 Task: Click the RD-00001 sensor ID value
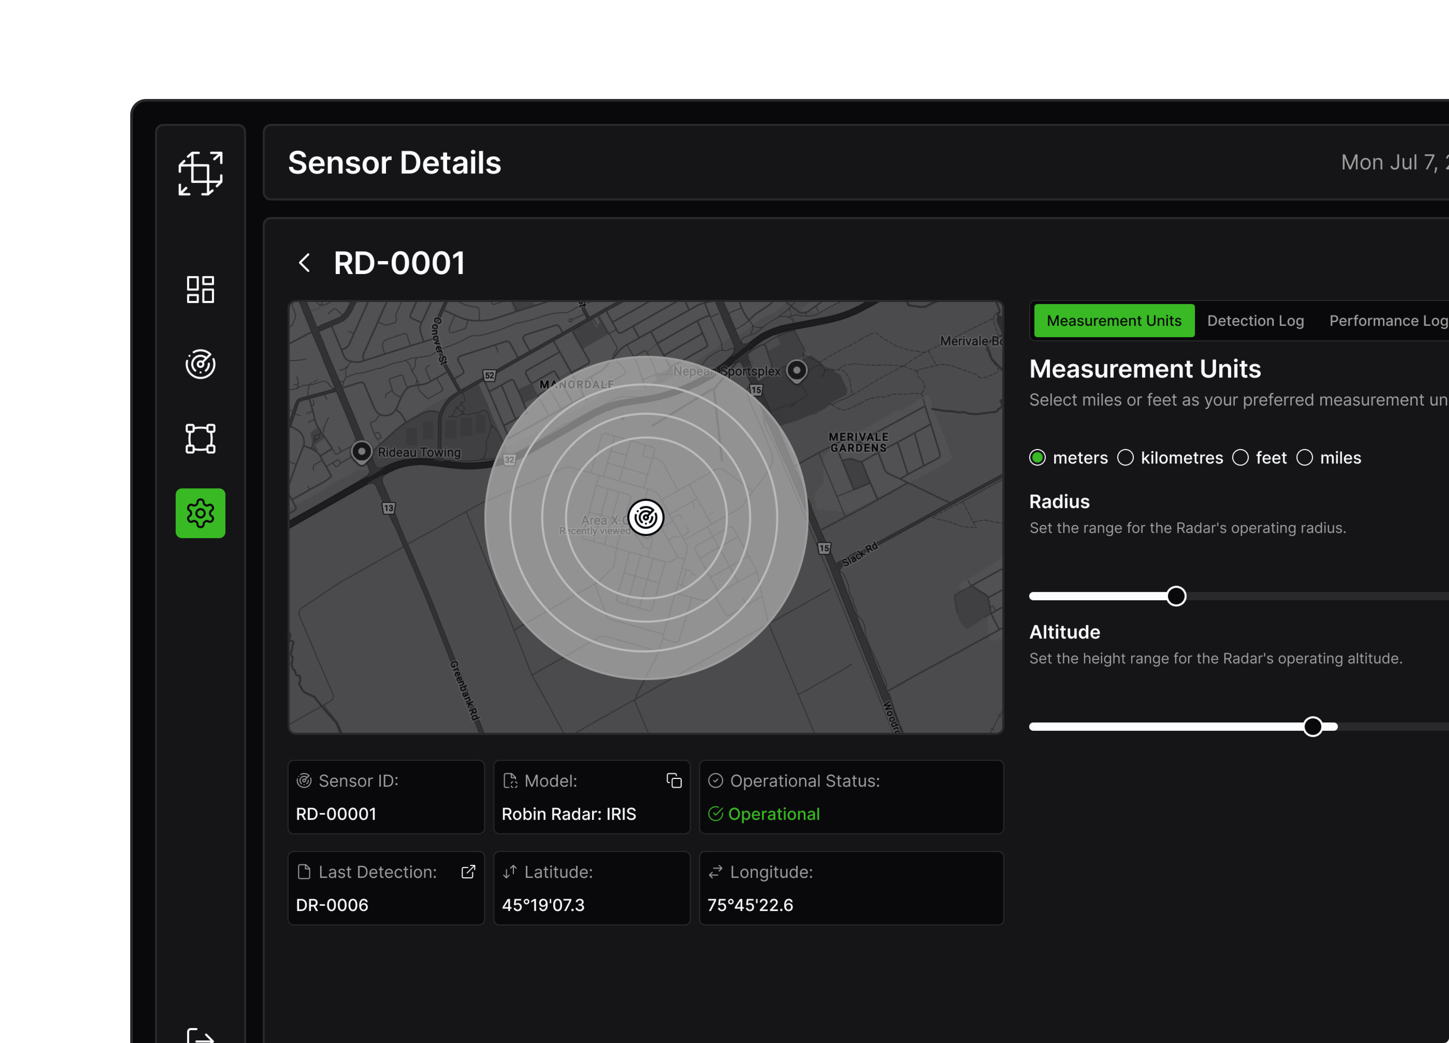tap(336, 814)
